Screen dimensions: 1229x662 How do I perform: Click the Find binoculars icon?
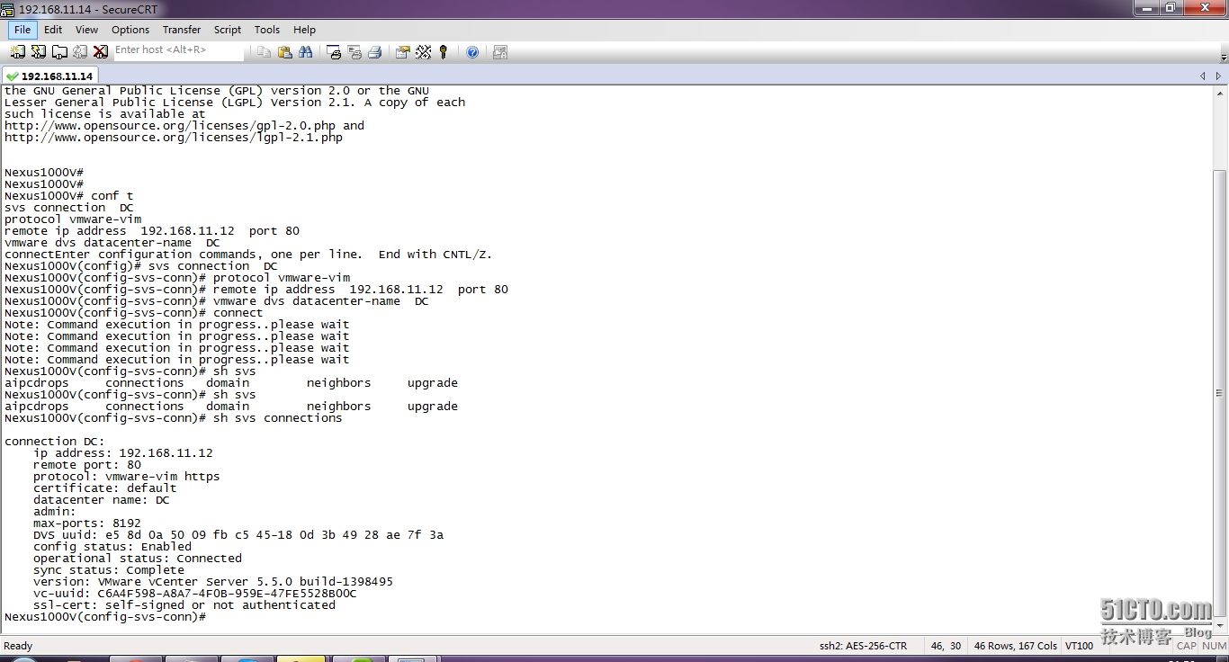pyautogui.click(x=306, y=52)
